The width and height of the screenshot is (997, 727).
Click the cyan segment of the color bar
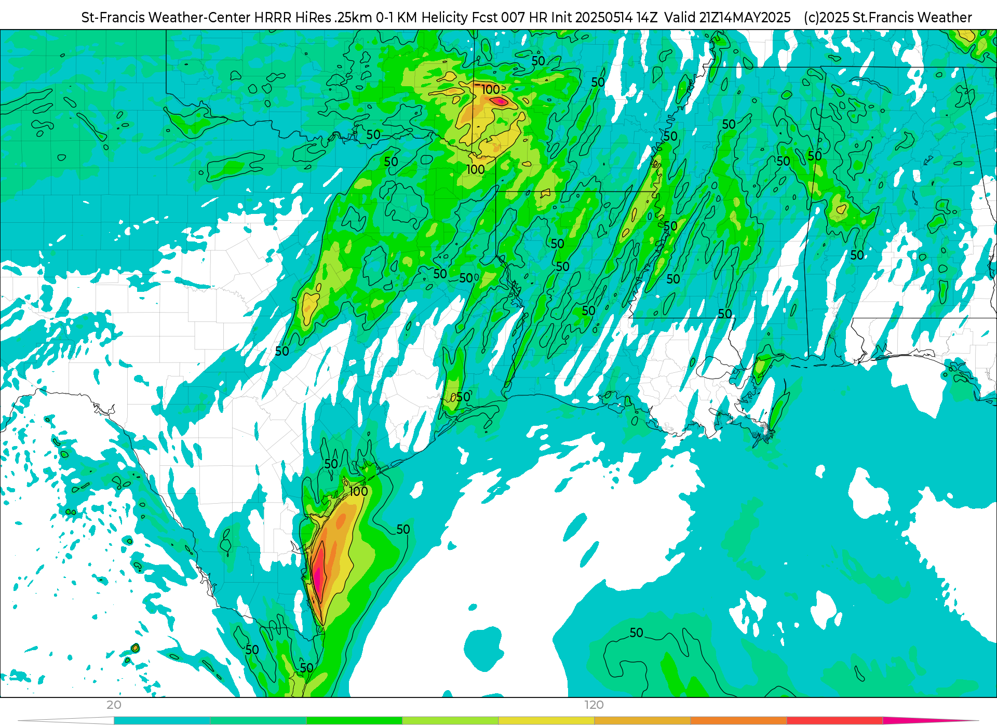tap(162, 721)
